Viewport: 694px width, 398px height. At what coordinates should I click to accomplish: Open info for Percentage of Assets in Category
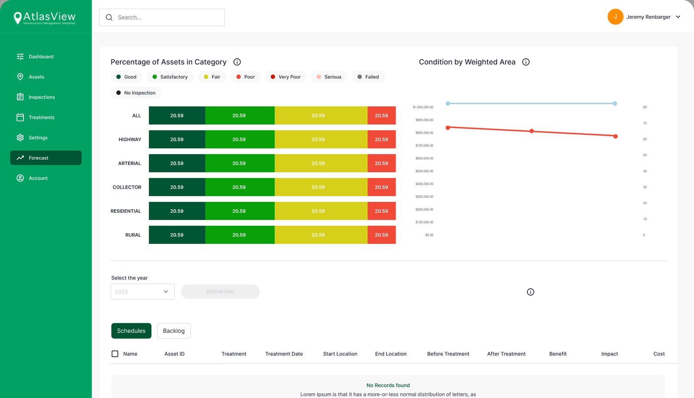click(237, 62)
